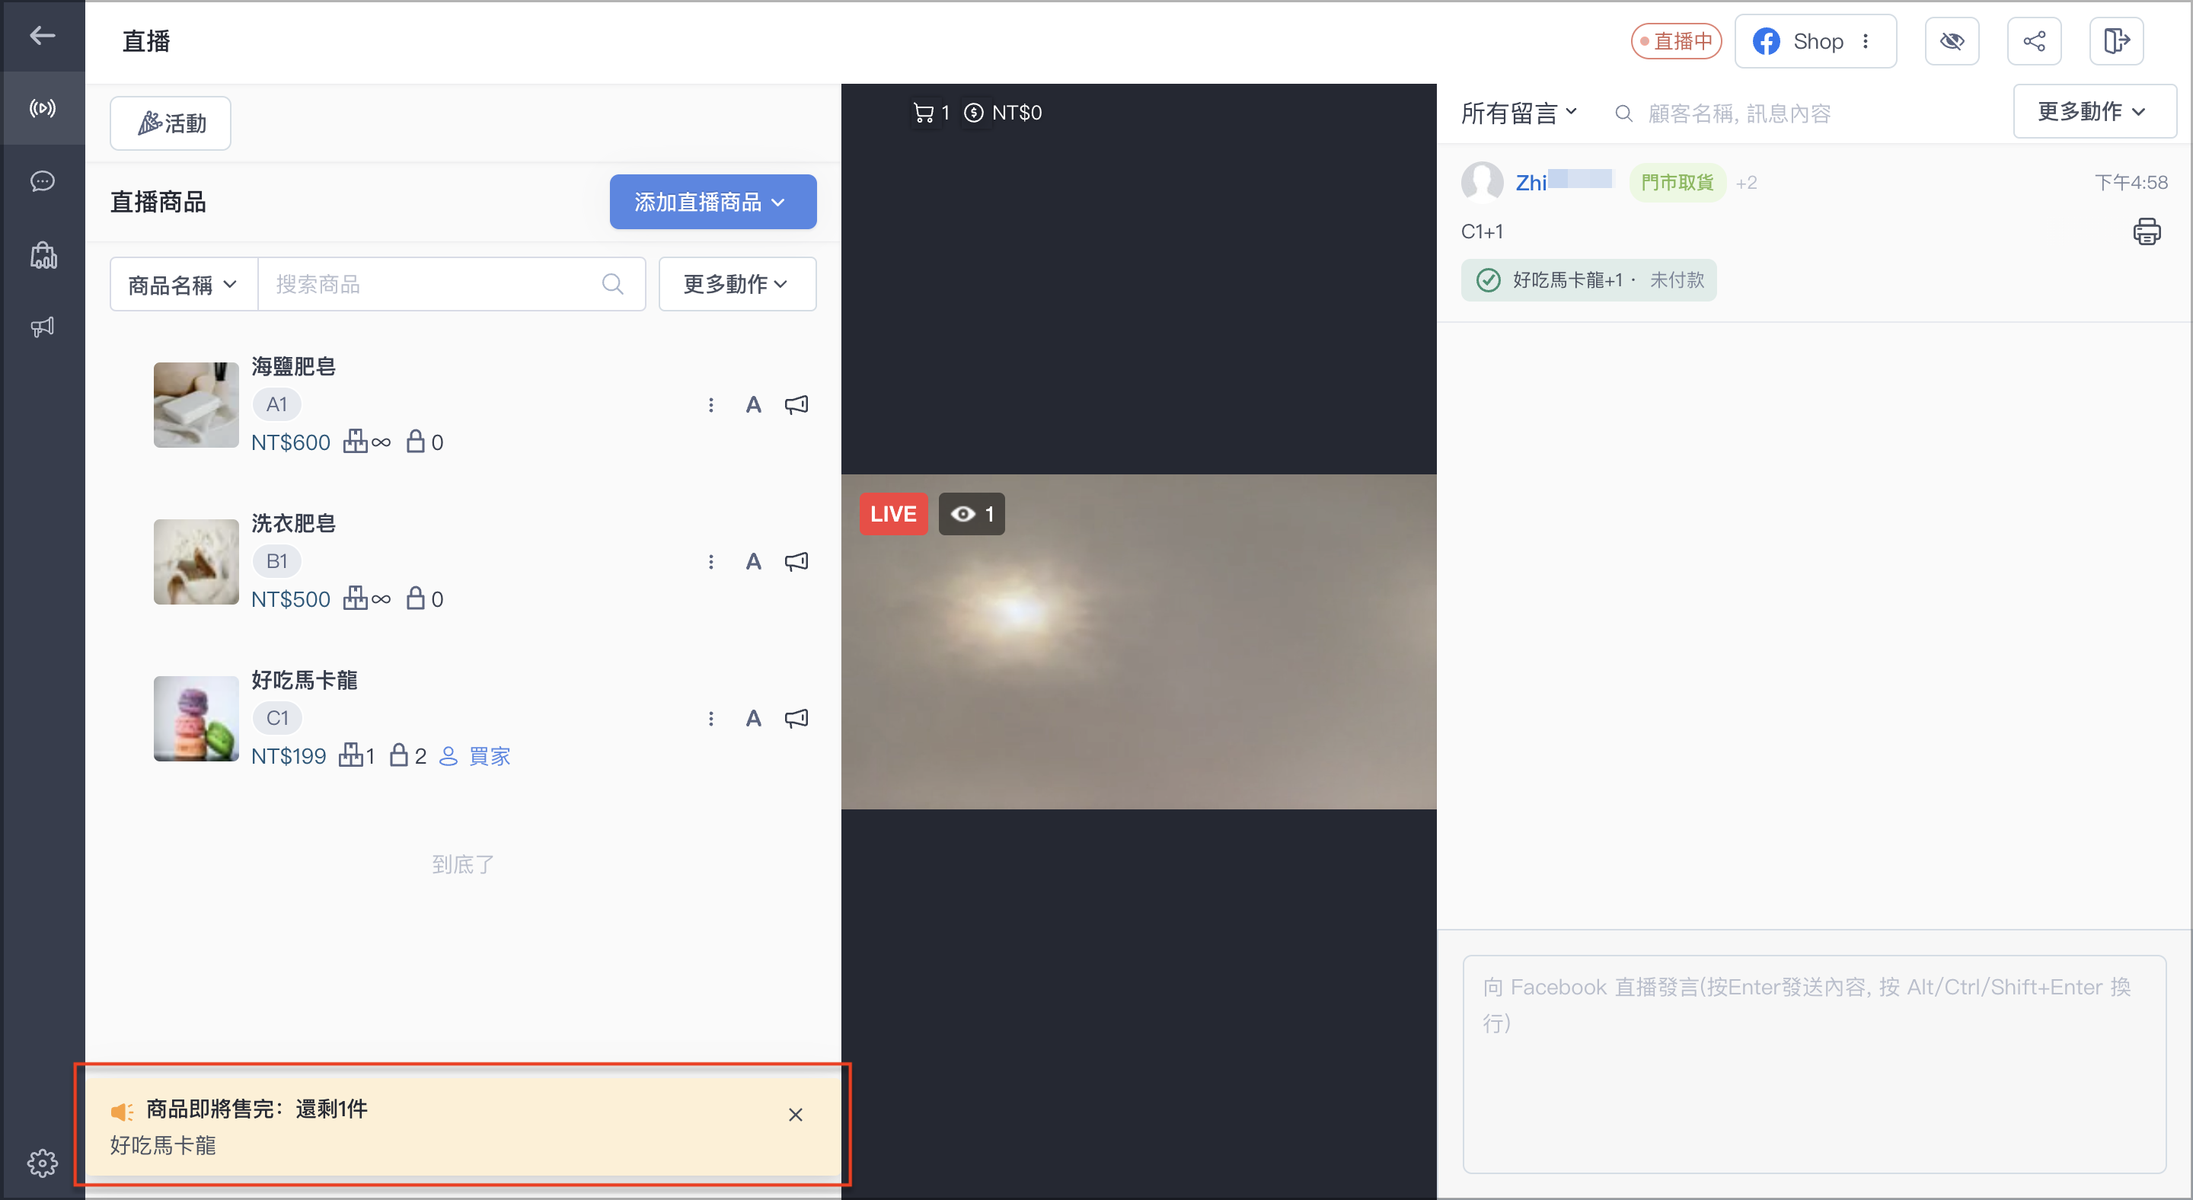Click the A keyword icon for 海鹽肥皂
Image resolution: width=2193 pixels, height=1200 pixels.
coord(753,405)
